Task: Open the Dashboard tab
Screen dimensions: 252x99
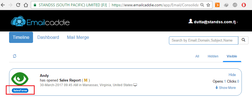Action: click(48, 37)
